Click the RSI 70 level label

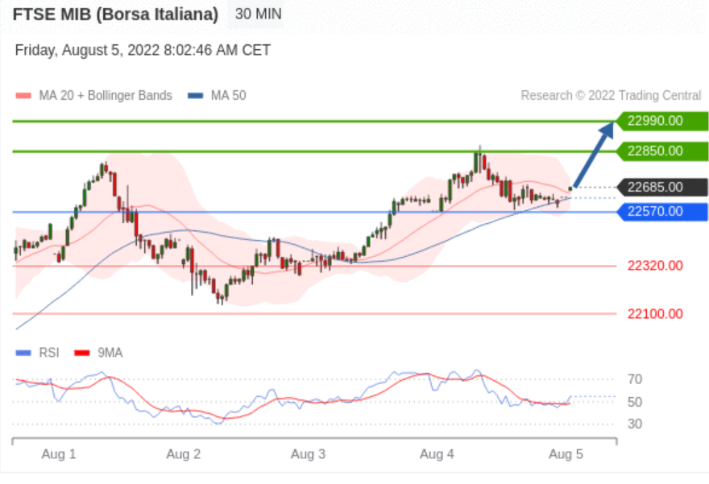(x=635, y=379)
